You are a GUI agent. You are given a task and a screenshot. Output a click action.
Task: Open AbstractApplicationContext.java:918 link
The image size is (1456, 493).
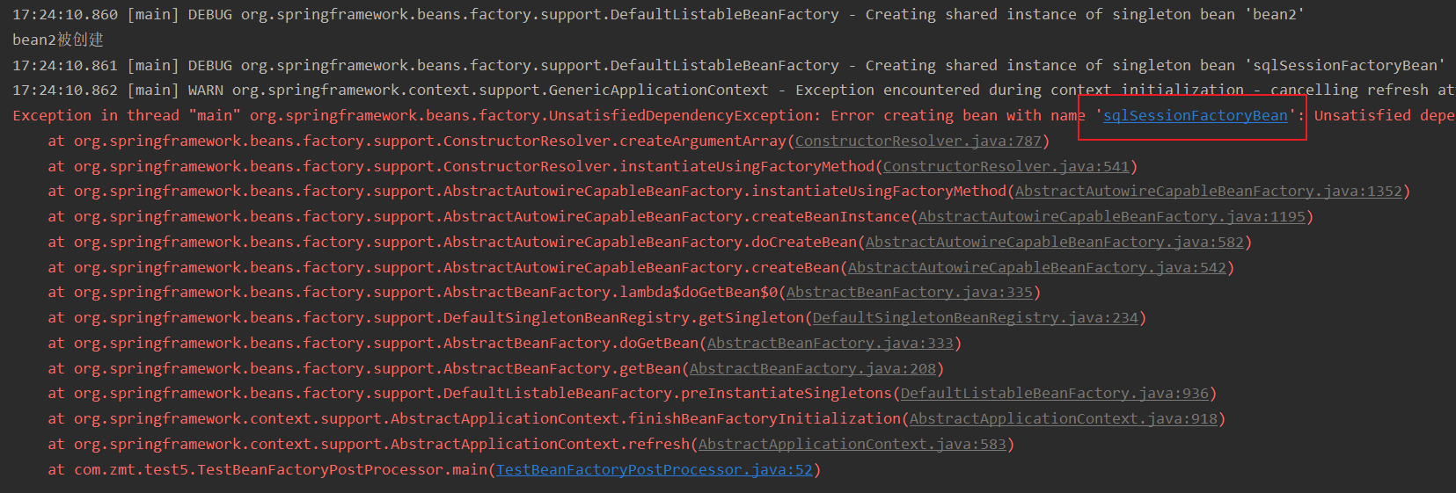click(1063, 419)
